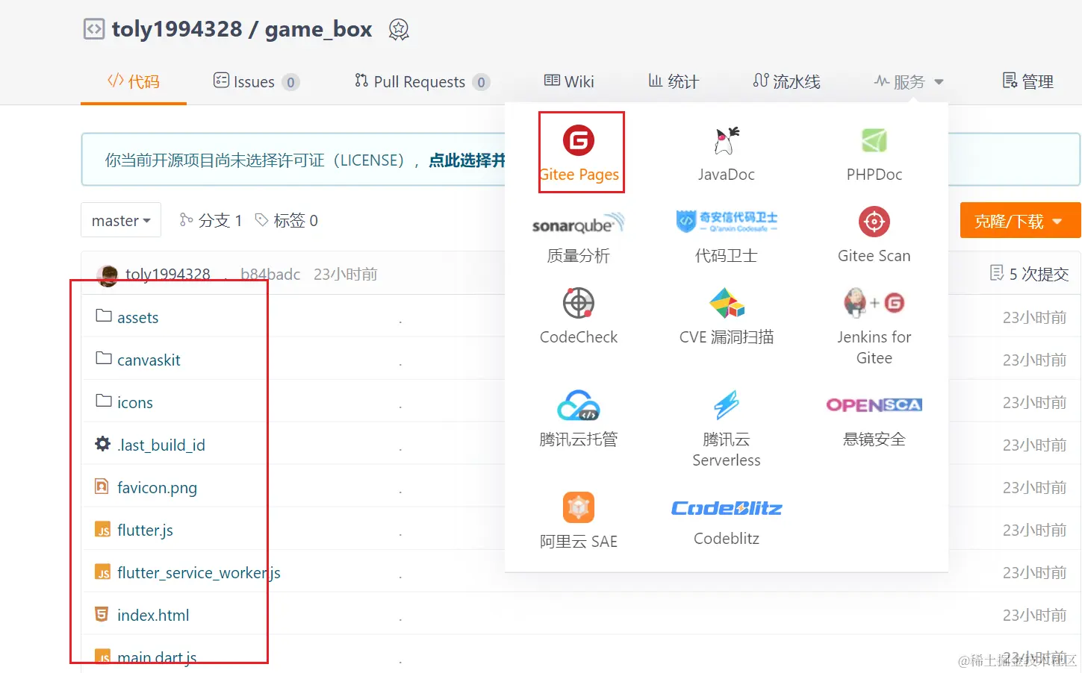
Task: Open the assets folder
Action: click(x=138, y=317)
